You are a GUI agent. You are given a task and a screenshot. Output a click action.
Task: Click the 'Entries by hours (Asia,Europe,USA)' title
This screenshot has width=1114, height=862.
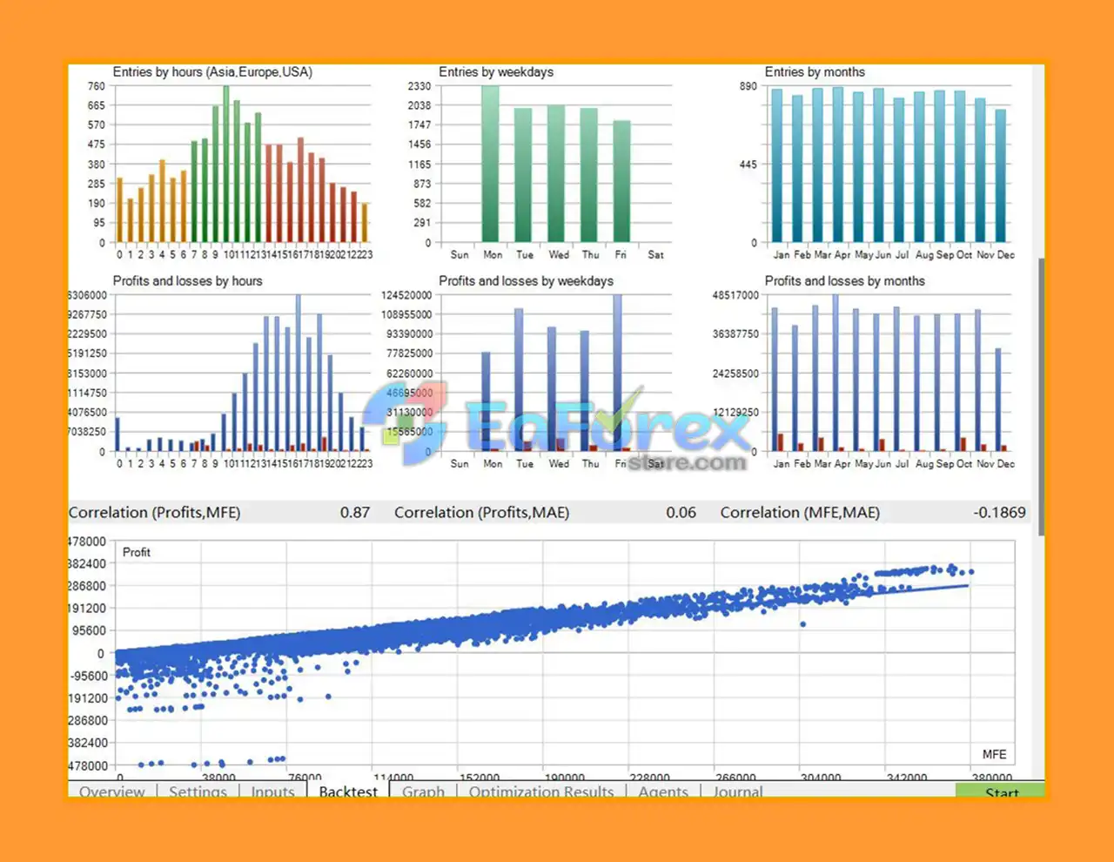212,72
